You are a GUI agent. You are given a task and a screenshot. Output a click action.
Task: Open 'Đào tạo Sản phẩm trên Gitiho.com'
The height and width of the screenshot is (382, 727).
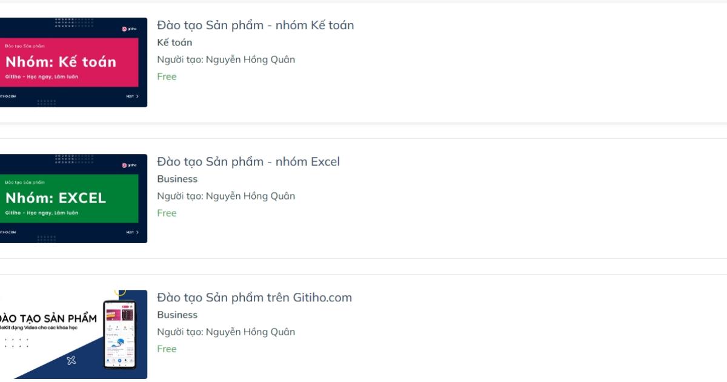point(254,297)
